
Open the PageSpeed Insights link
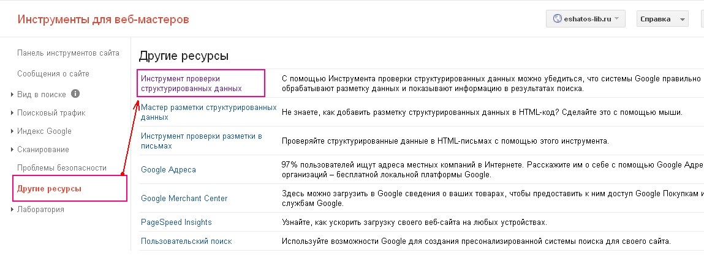tap(176, 222)
